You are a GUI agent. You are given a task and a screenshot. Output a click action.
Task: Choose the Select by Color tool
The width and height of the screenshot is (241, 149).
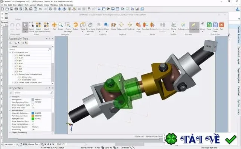click(x=38, y=27)
